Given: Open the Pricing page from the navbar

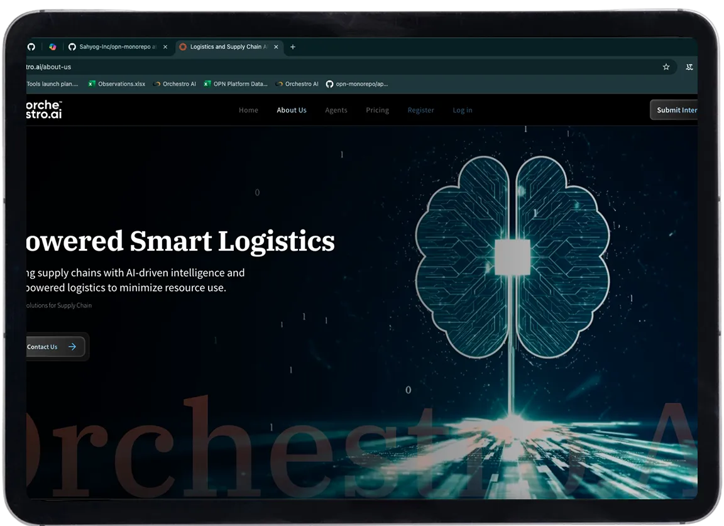Looking at the screenshot, I should [377, 110].
